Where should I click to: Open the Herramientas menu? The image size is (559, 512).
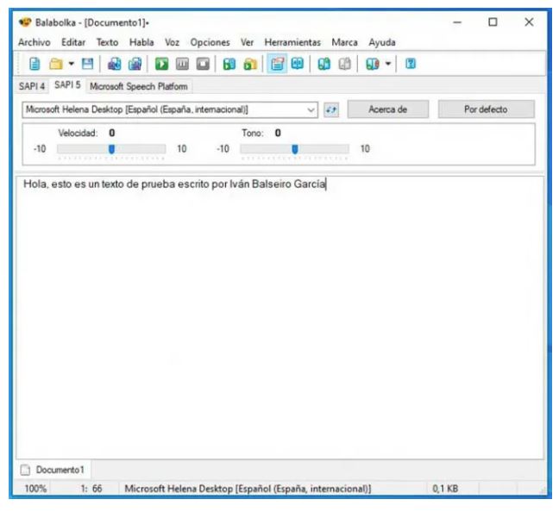click(x=292, y=42)
